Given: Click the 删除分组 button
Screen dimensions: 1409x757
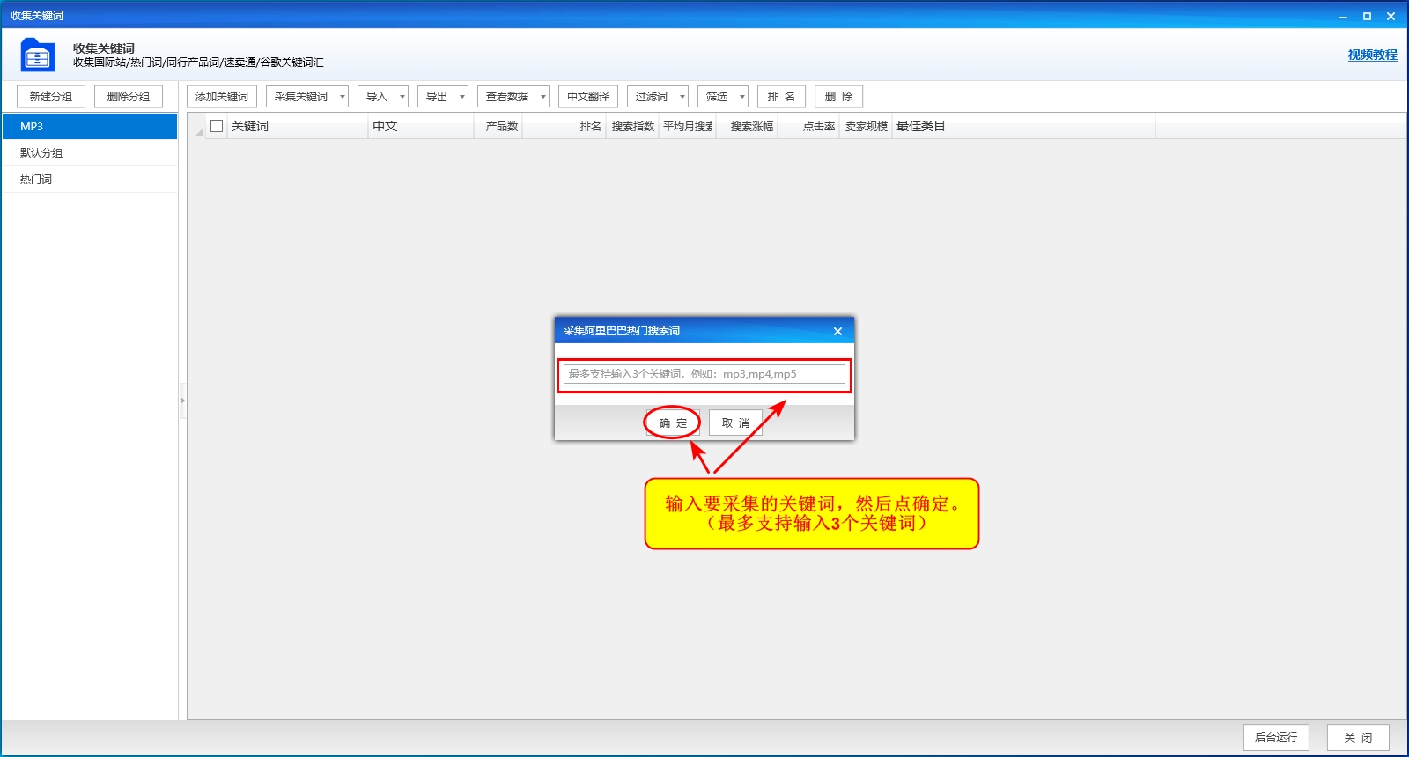Looking at the screenshot, I should point(129,97).
